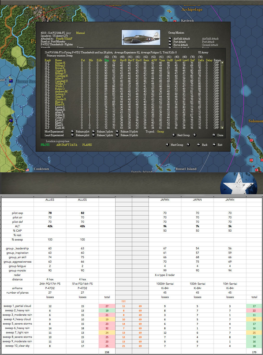Select the Naval Attack mission arrow
This screenshot has width=263, height=355.
point(170,45)
